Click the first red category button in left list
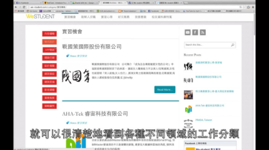 coord(49,34)
